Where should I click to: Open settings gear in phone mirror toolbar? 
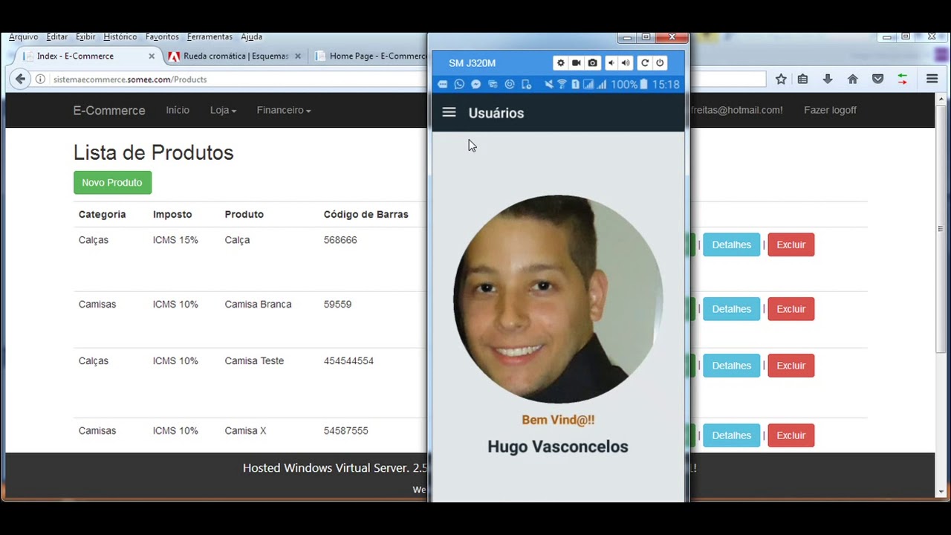[561, 63]
